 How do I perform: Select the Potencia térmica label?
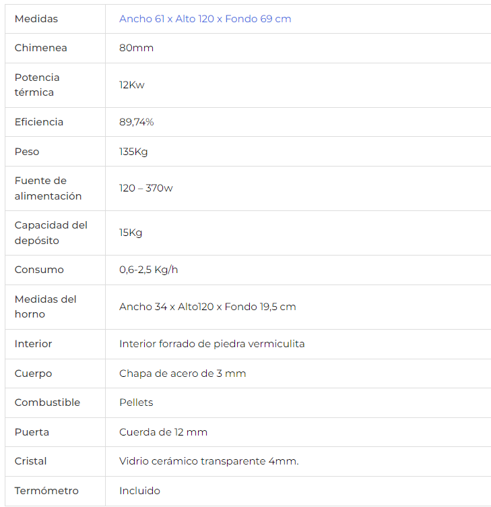(x=37, y=85)
